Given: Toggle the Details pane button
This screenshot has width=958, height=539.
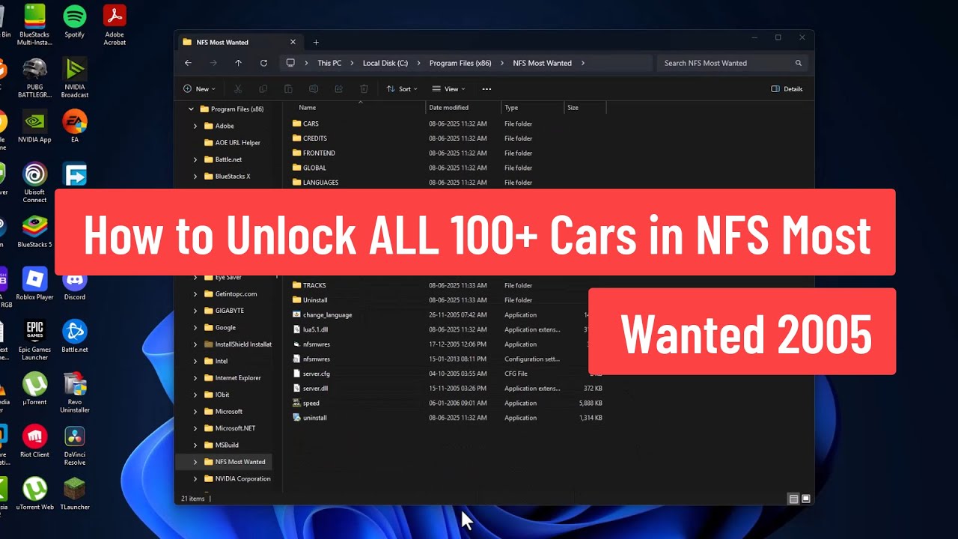Looking at the screenshot, I should tap(787, 89).
